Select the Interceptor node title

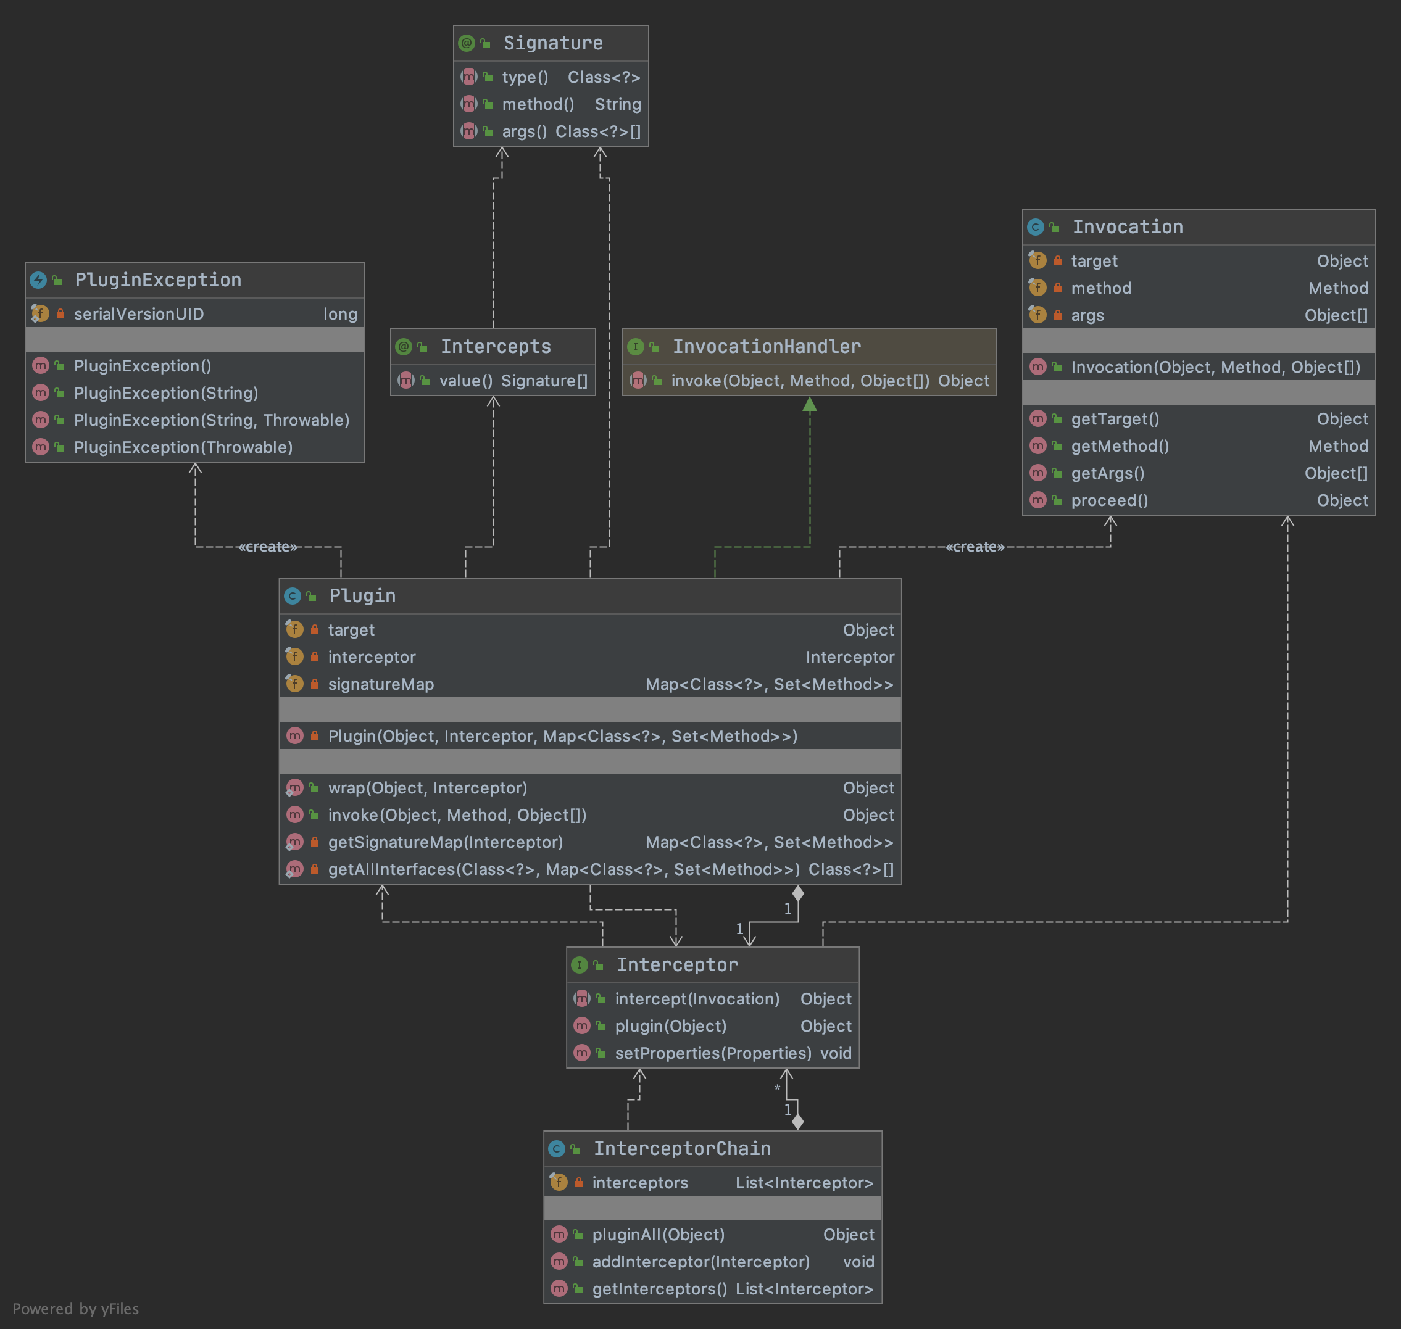[677, 965]
